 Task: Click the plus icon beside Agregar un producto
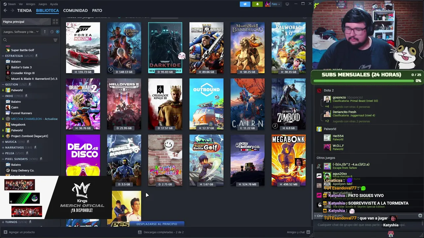(x=5, y=232)
